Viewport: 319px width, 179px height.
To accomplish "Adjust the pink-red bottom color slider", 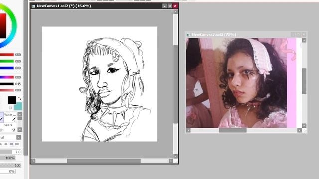I will pos(7,90).
